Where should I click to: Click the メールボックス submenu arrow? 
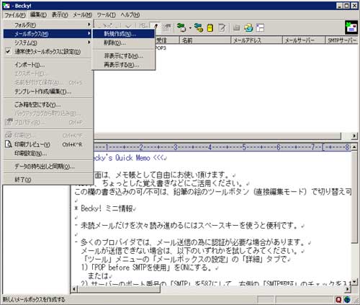pyautogui.click(x=89, y=33)
